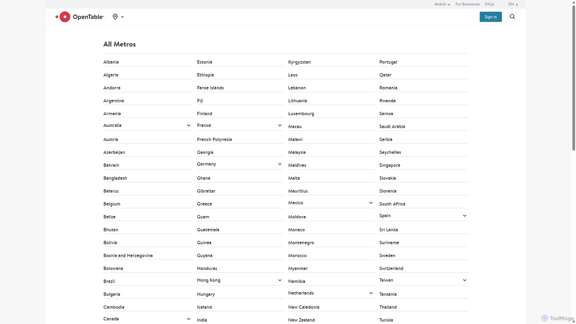Choose Hungary in the list
Image resolution: width=576 pixels, height=324 pixels.
(x=206, y=294)
